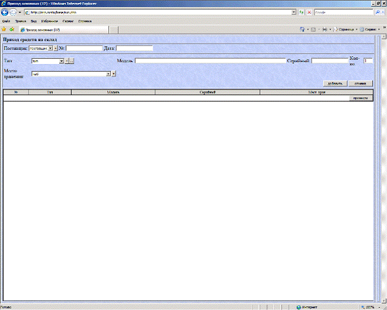This screenshot has height=310, width=387.
Task: Click the Home icon in command bar
Action: 303,28
